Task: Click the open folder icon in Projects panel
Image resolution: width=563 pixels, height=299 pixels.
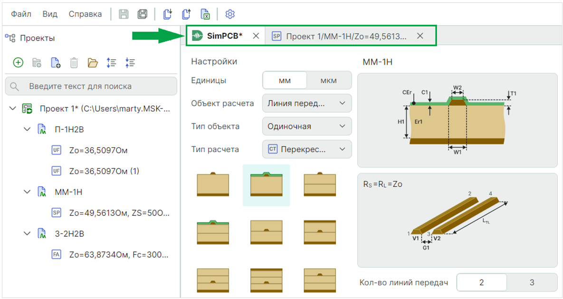Action: point(93,62)
